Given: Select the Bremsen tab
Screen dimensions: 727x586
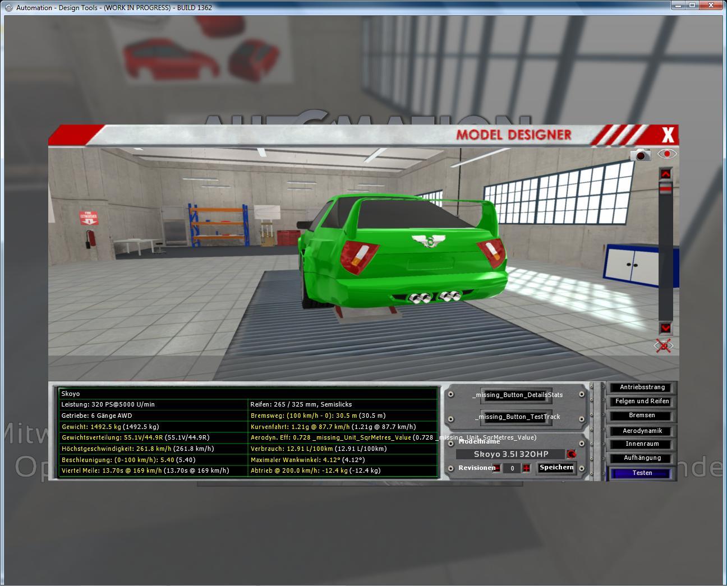Looking at the screenshot, I should pyautogui.click(x=642, y=416).
